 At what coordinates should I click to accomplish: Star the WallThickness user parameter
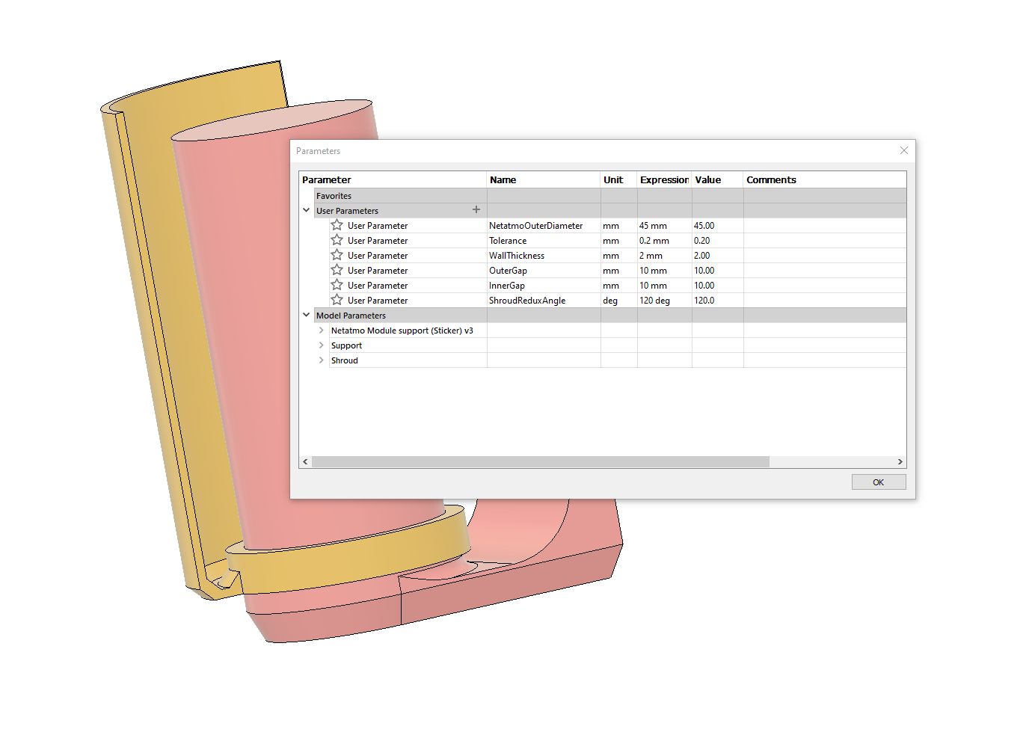coord(337,255)
